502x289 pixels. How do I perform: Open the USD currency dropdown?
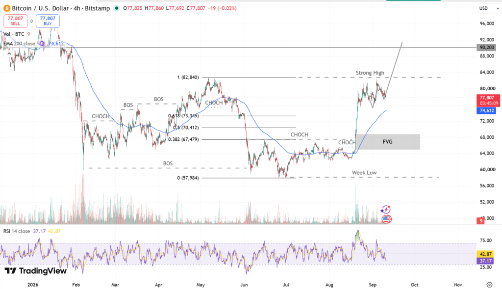point(489,8)
